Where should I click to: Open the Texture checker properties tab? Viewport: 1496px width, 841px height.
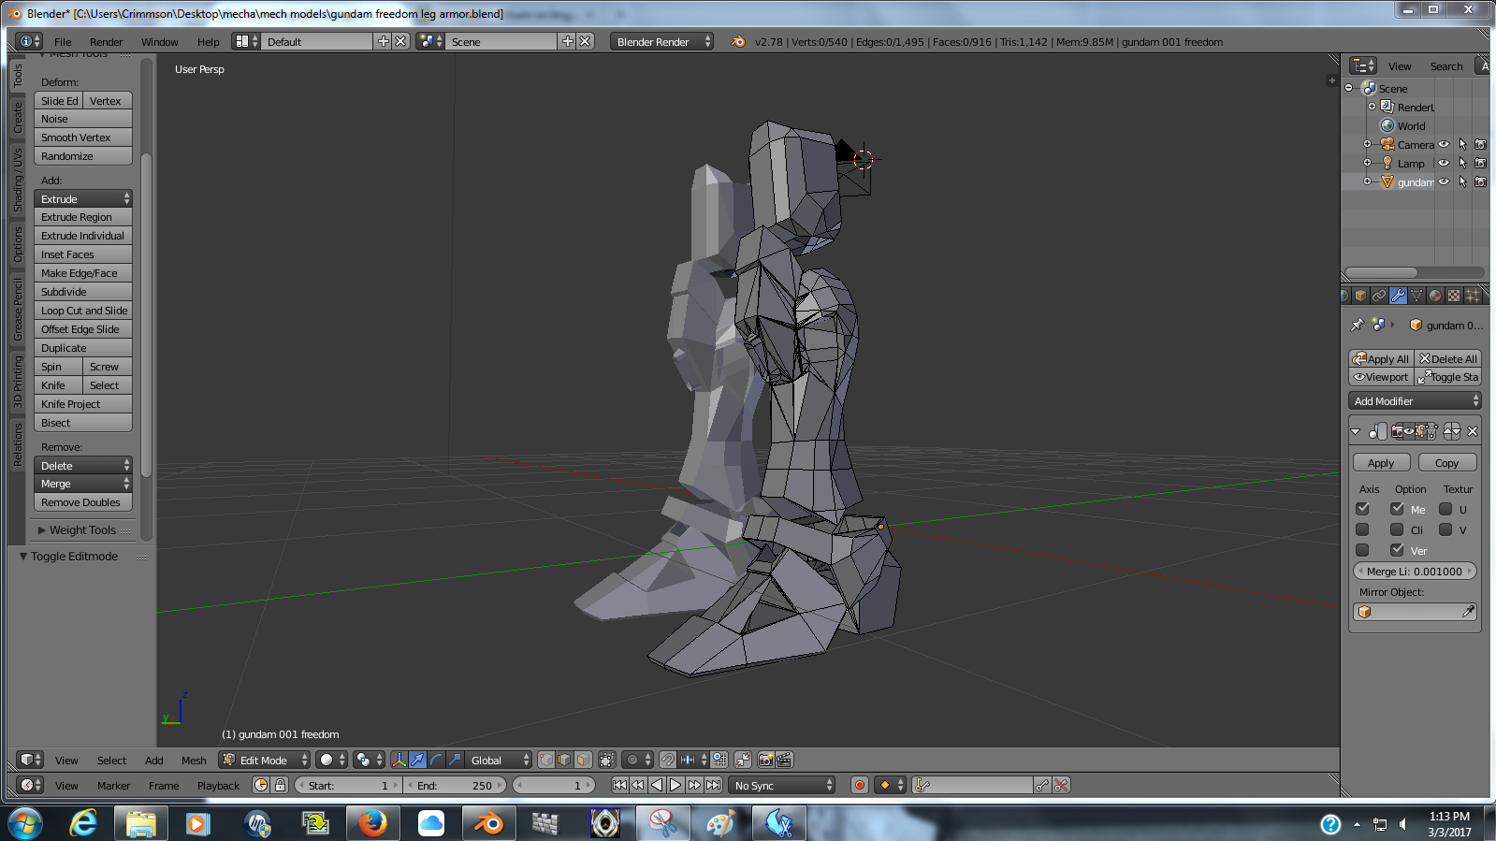coord(1454,296)
